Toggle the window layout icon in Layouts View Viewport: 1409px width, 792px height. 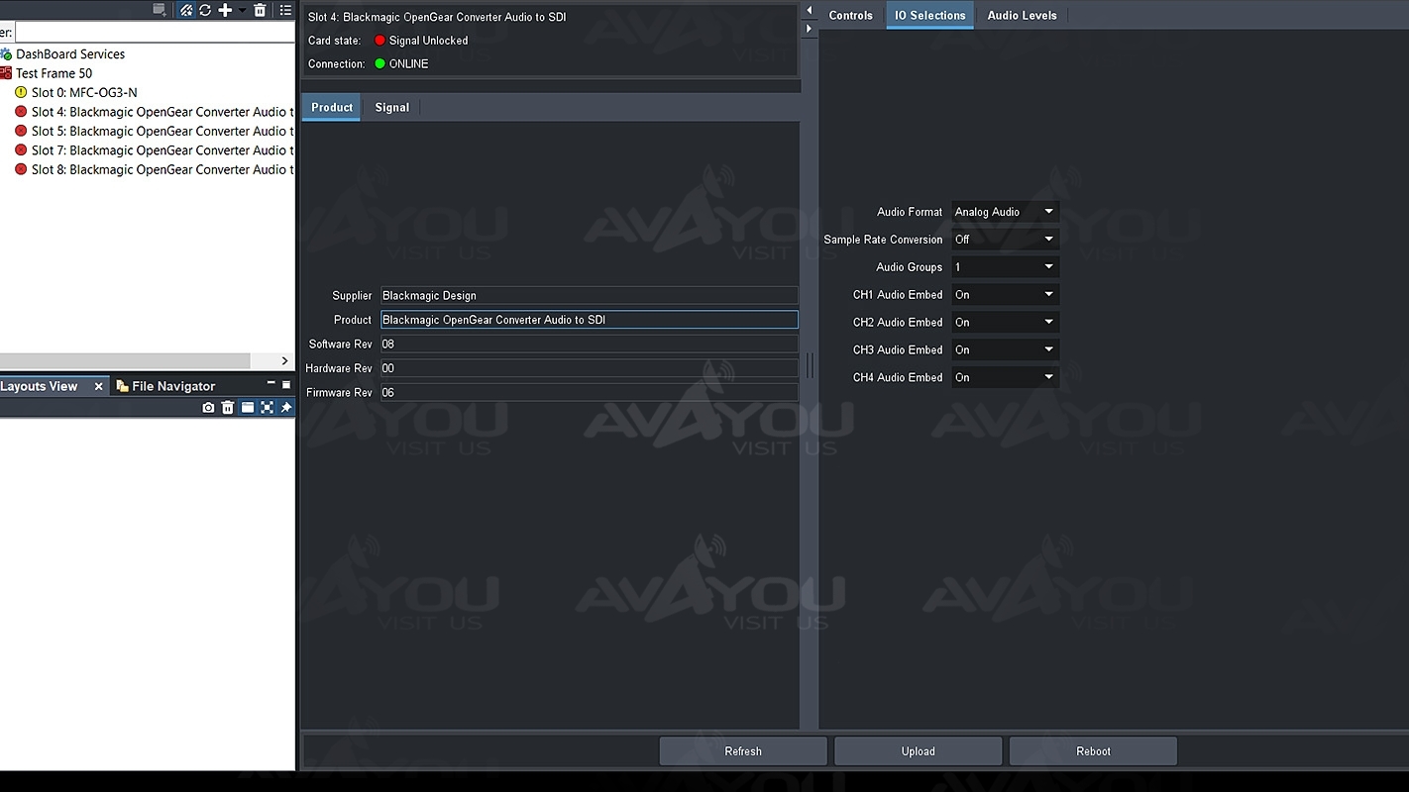[248, 408]
